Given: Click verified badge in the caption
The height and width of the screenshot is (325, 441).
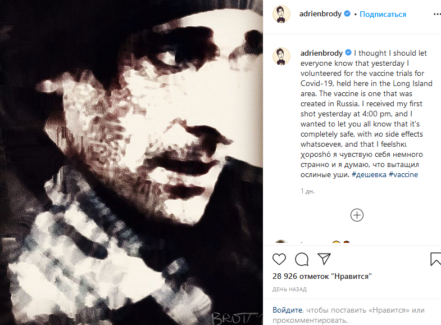Looking at the screenshot, I should point(348,53).
